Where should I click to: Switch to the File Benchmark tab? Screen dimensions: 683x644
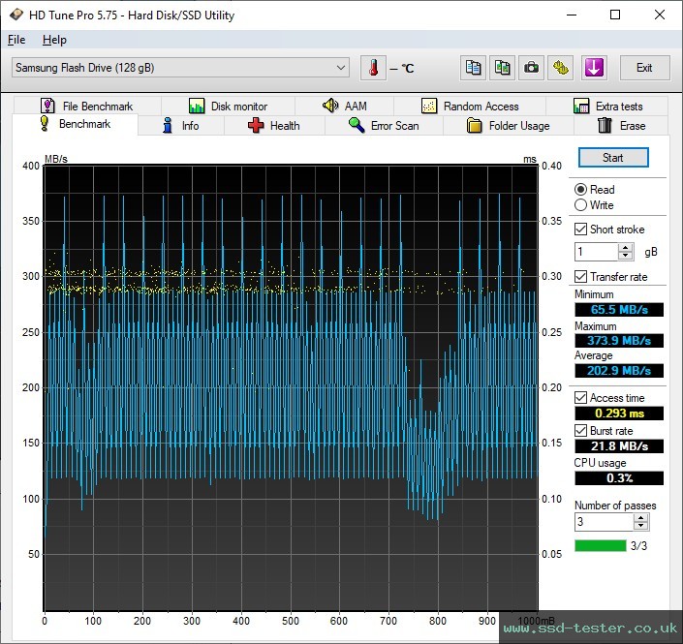click(87, 106)
